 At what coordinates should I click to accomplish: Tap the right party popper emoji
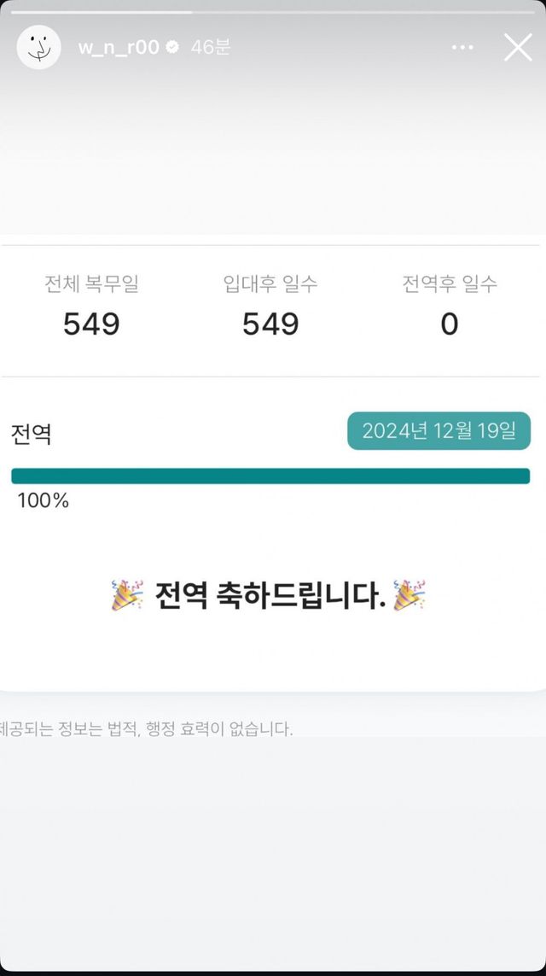409,595
